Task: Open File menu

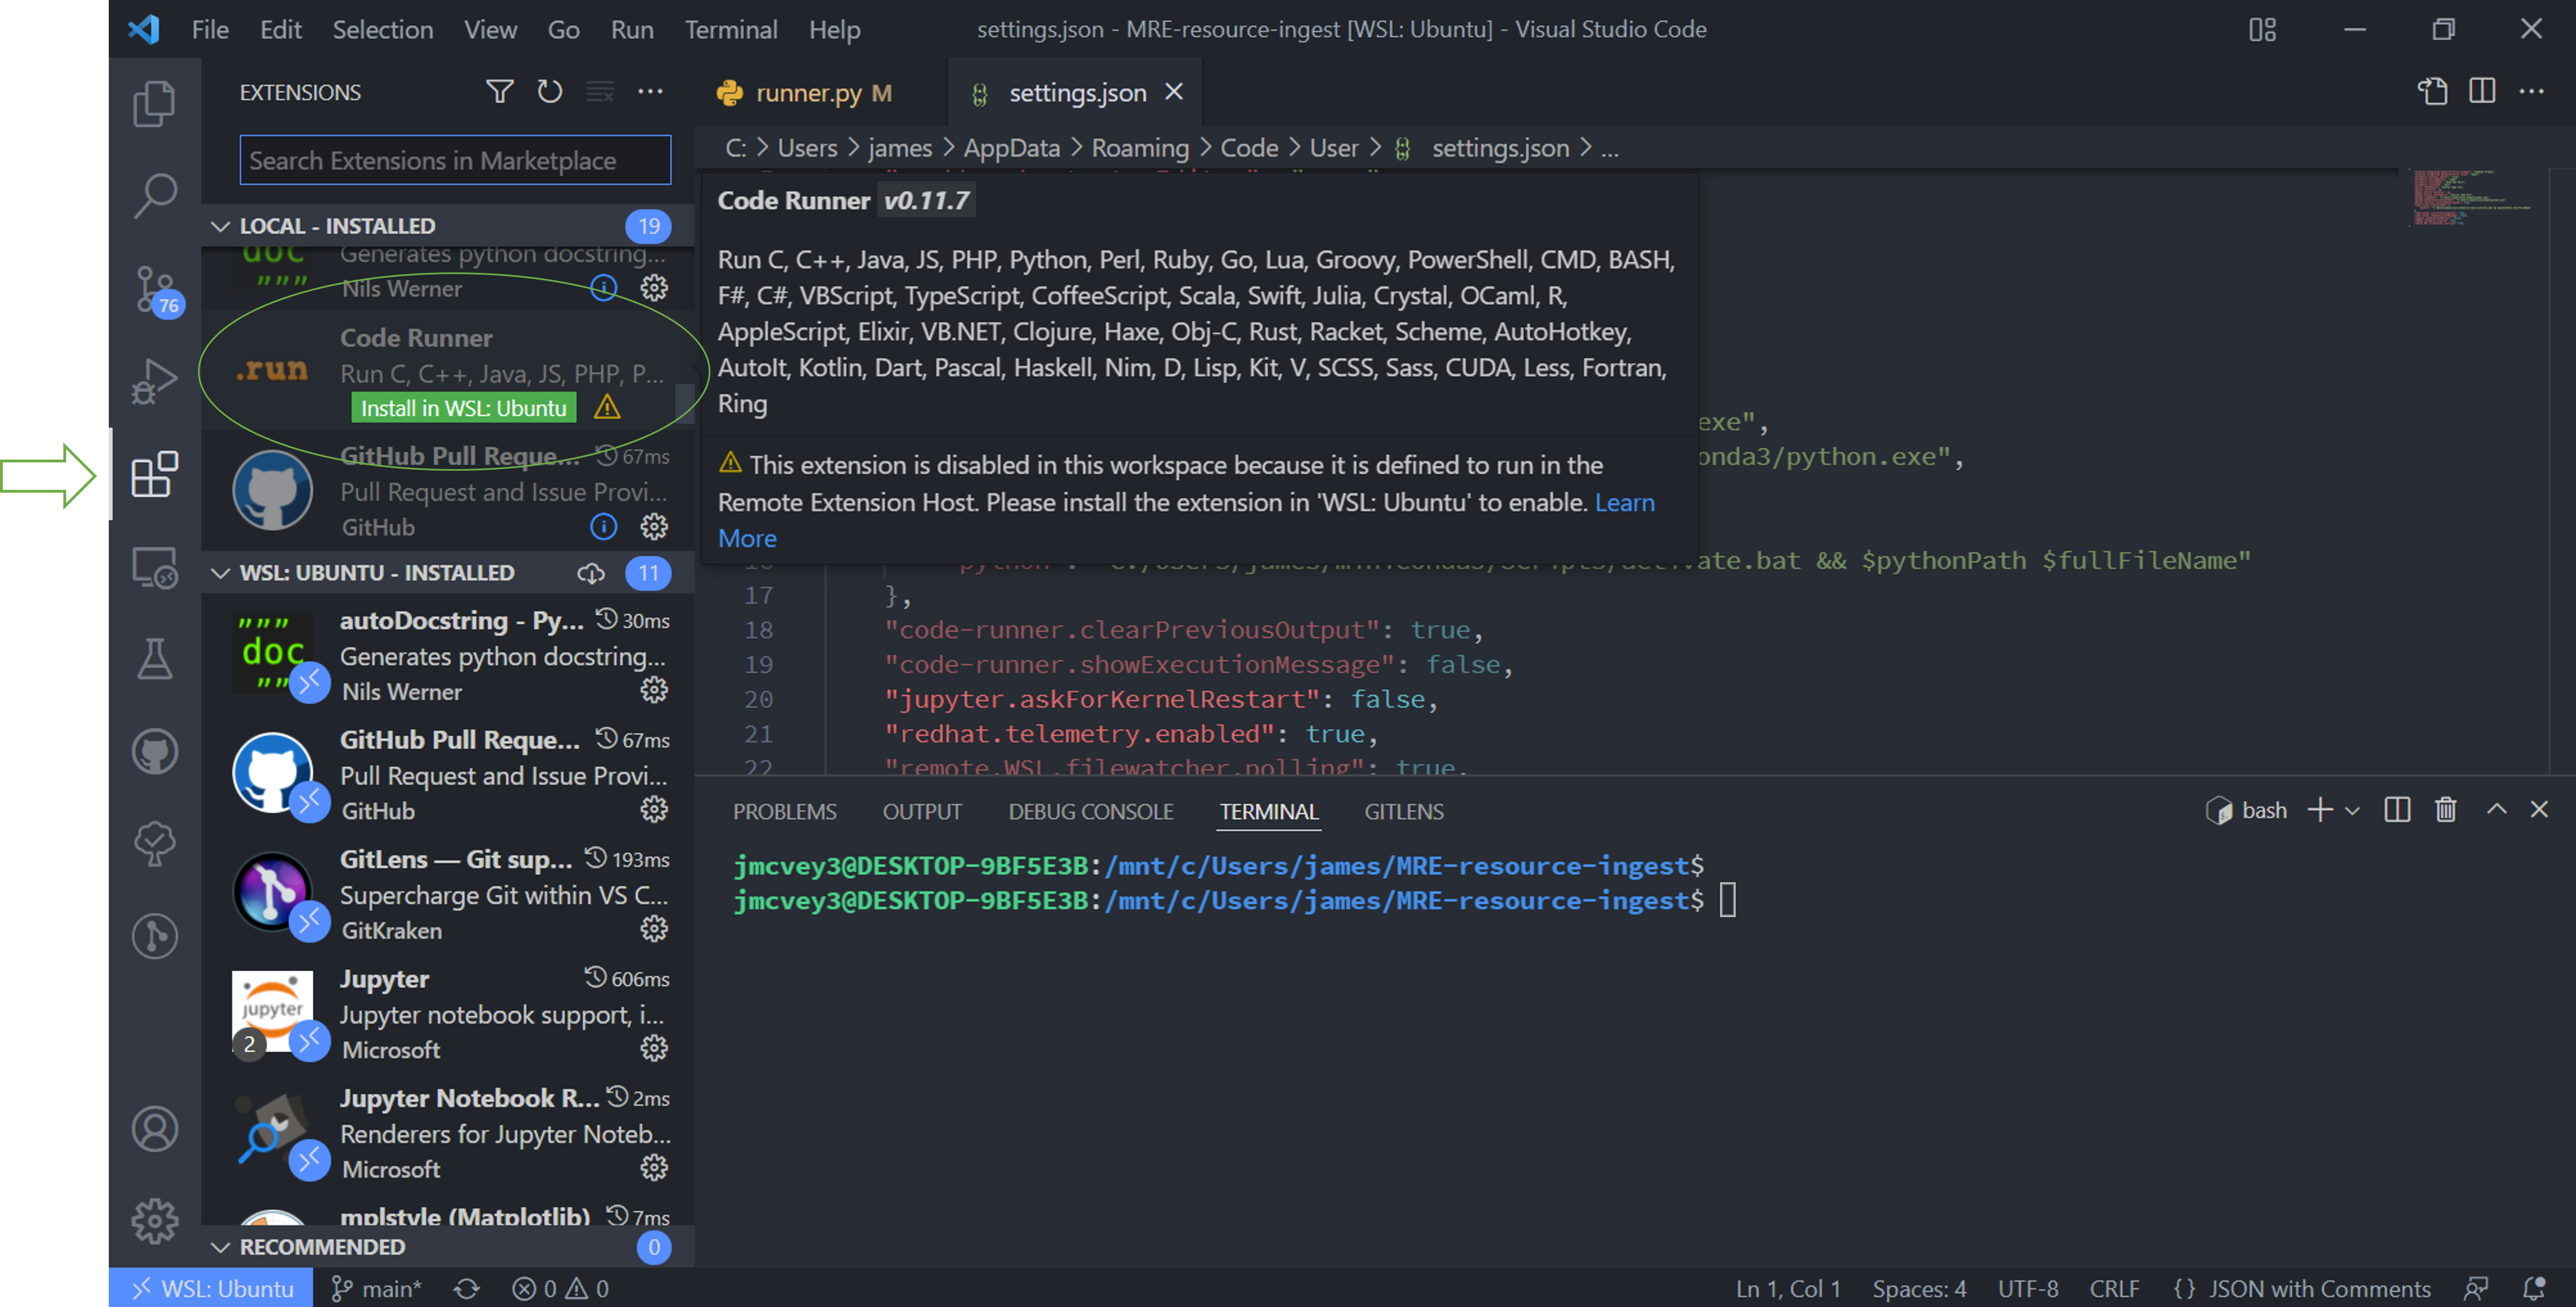Action: [x=210, y=29]
